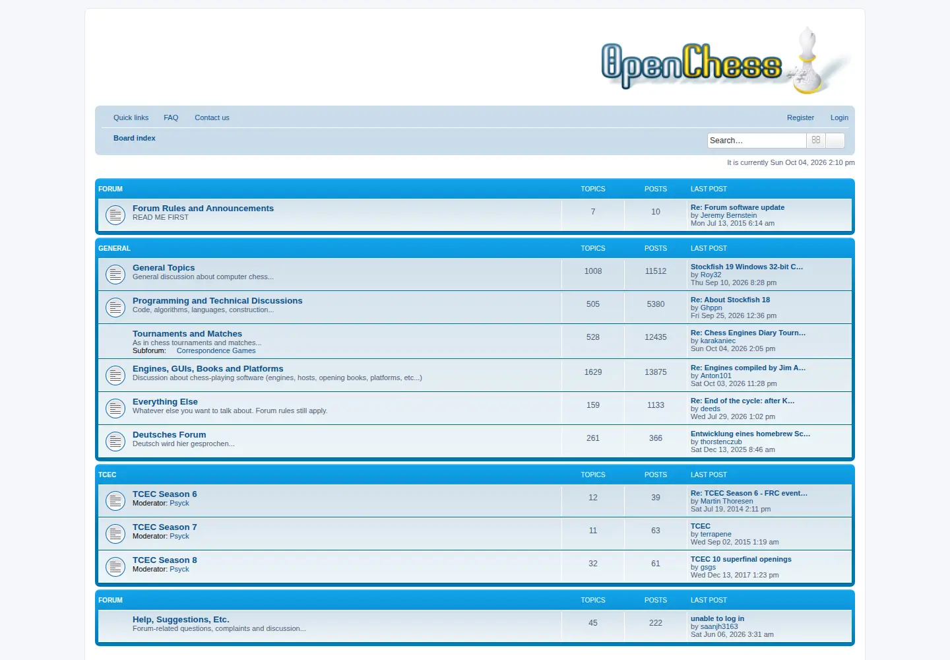The image size is (950, 660).
Task: Click the TCEC Season 6 forum icon
Action: [x=115, y=501]
